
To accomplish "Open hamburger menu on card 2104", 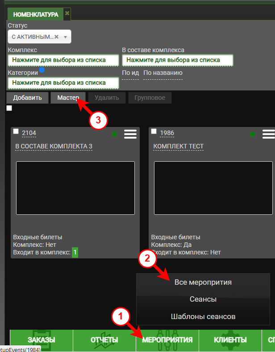I will pyautogui.click(x=130, y=134).
